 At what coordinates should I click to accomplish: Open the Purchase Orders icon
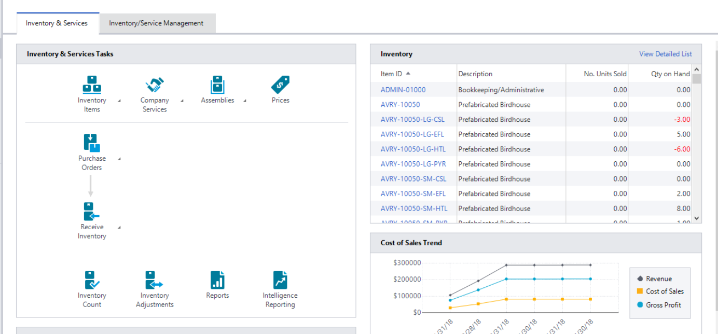point(92,143)
